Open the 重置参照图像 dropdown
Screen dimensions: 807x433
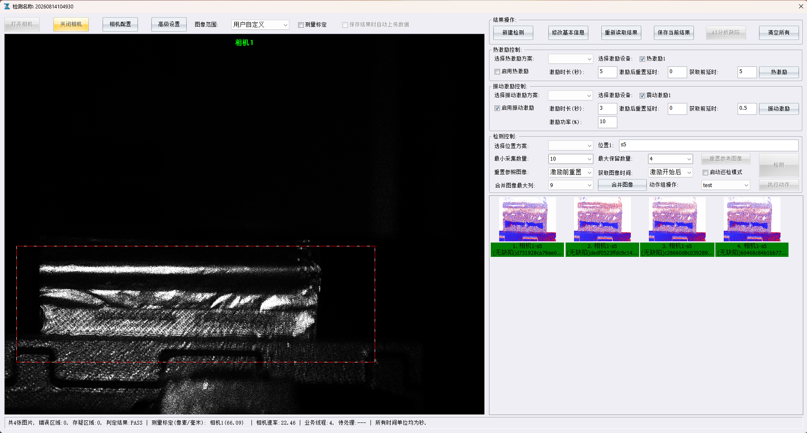pyautogui.click(x=571, y=172)
